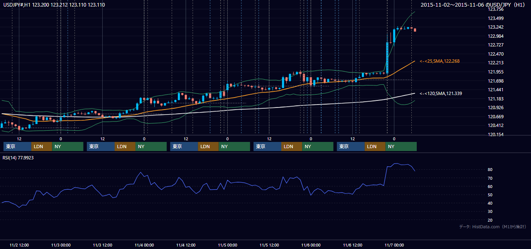Select the RSI(14) 77.9923 indicator label
This screenshot has height=249, width=531.
coord(19,158)
